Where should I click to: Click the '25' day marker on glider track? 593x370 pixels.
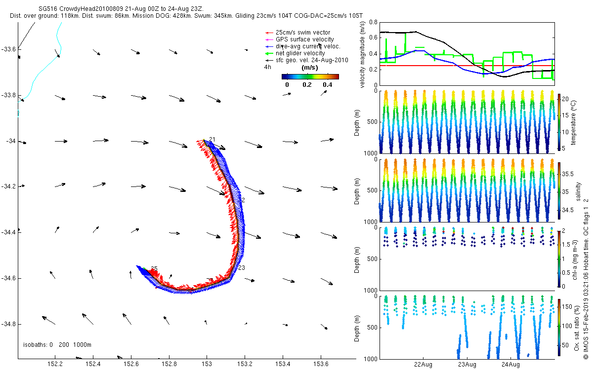(x=154, y=269)
